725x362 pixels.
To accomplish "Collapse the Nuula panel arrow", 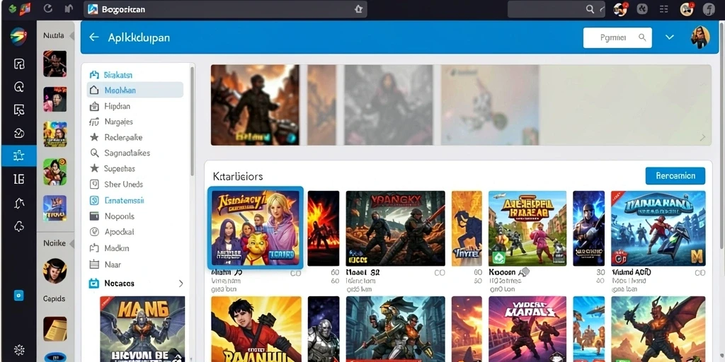I will click(x=72, y=35).
